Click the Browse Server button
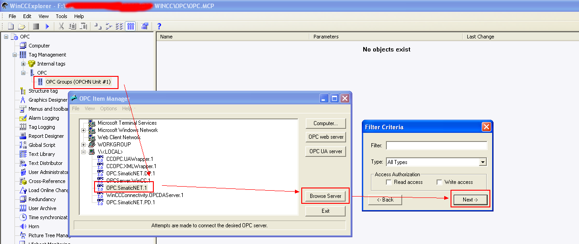 click(x=326, y=196)
